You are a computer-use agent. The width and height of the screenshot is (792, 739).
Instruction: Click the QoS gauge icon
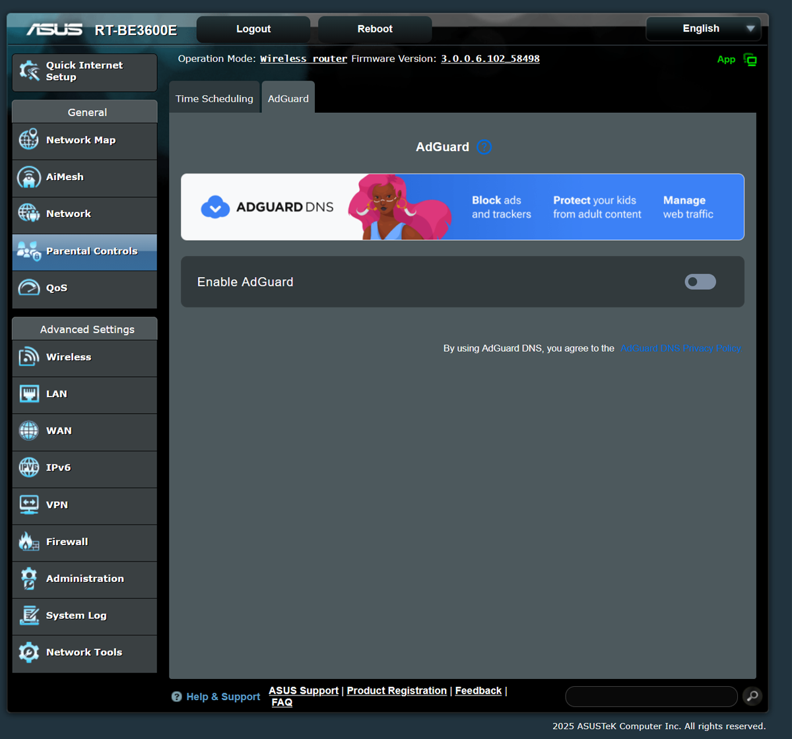(28, 288)
